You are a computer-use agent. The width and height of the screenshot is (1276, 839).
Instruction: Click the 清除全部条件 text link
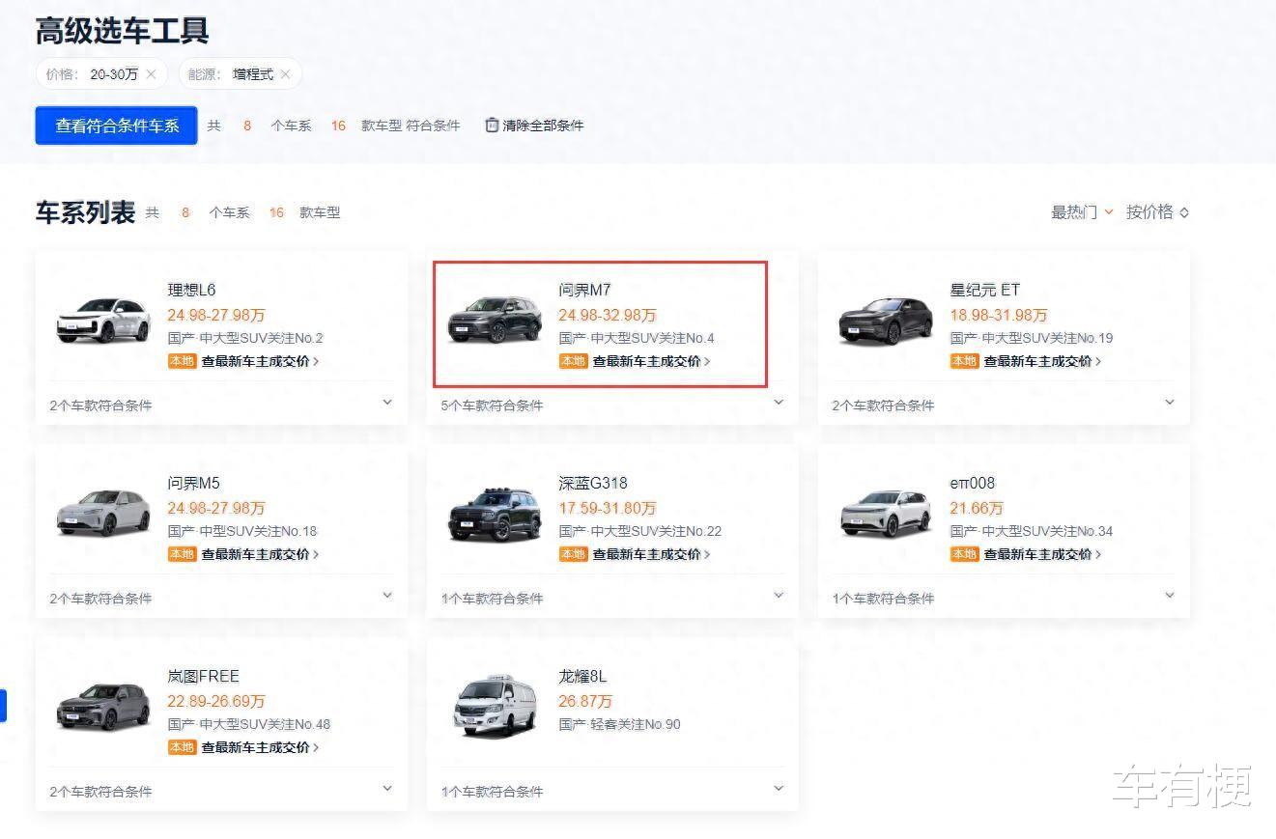pyautogui.click(x=543, y=126)
